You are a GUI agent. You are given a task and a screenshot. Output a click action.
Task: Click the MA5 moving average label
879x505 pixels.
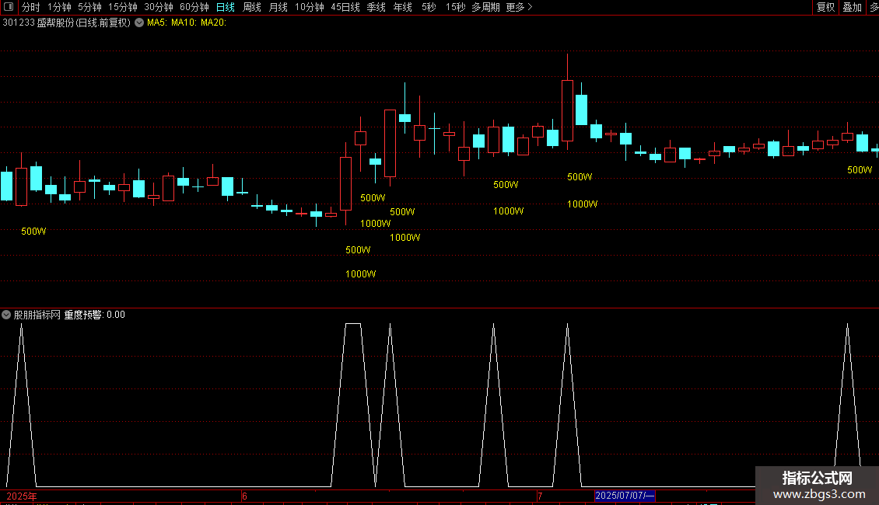157,23
